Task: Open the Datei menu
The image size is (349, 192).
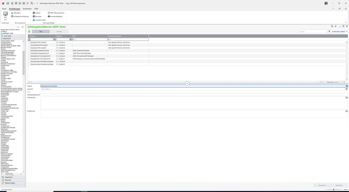Action: 4,9
